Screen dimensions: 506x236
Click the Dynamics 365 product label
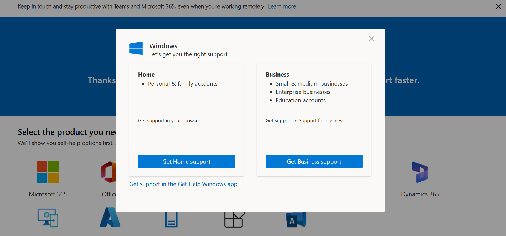pos(420,194)
